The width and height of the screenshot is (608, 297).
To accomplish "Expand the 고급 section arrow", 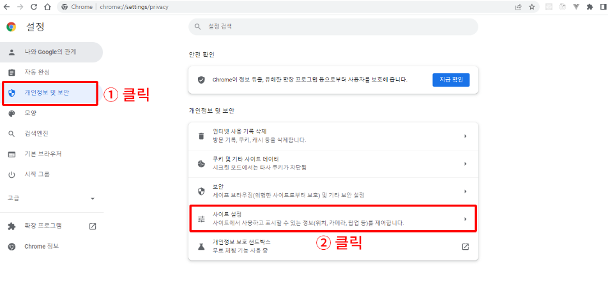I will click(92, 198).
